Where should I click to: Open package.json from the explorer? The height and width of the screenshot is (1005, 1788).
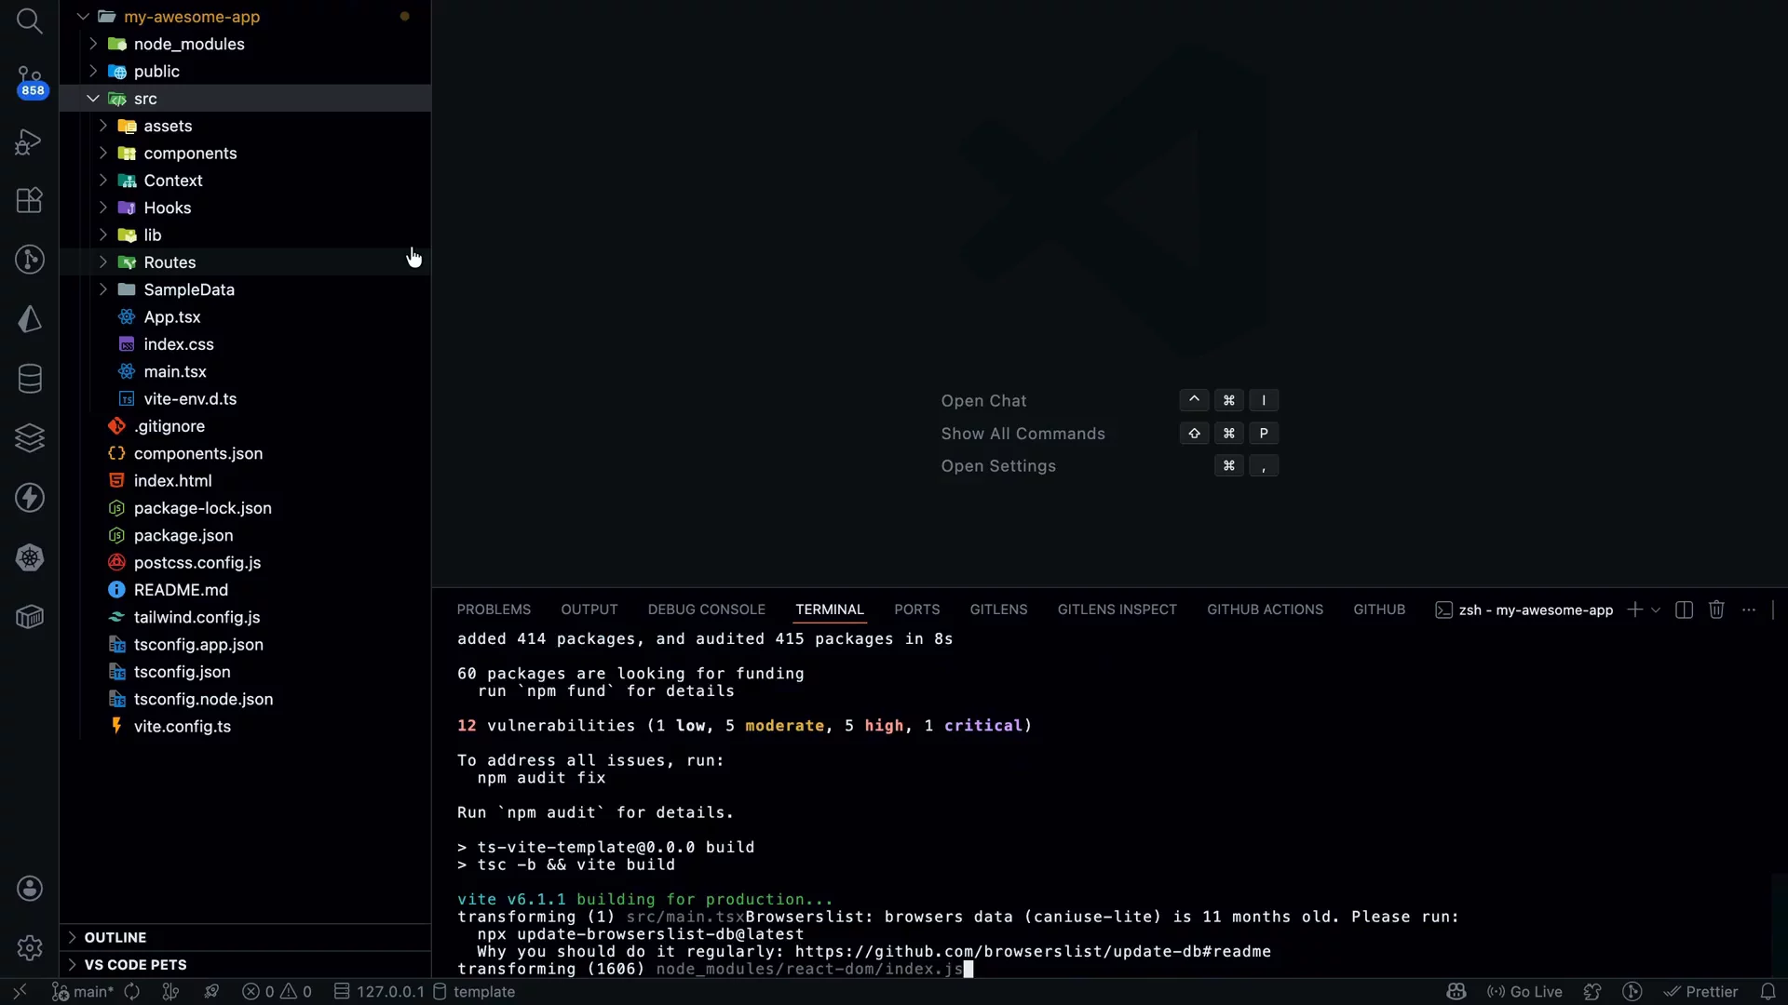(183, 535)
